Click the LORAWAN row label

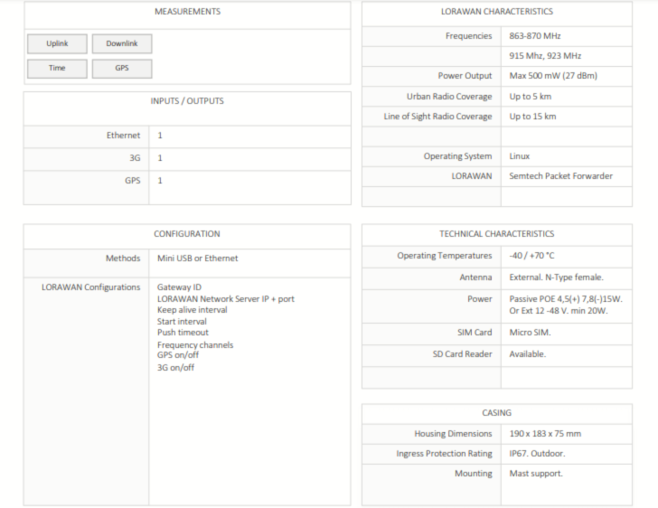(x=472, y=176)
